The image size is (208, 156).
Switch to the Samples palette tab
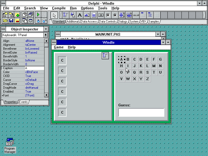point(154,22)
